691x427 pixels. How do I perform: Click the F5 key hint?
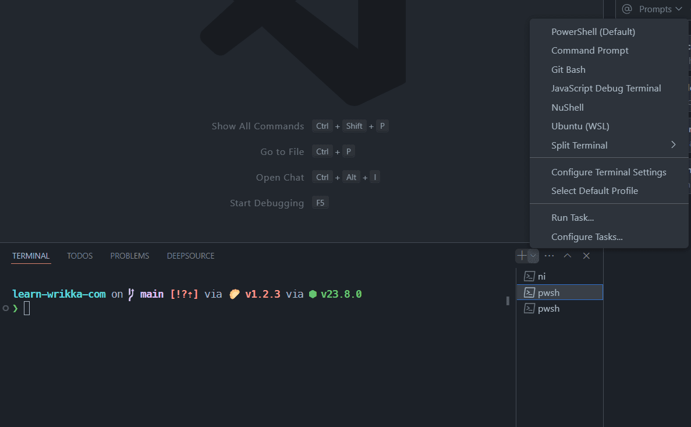320,203
